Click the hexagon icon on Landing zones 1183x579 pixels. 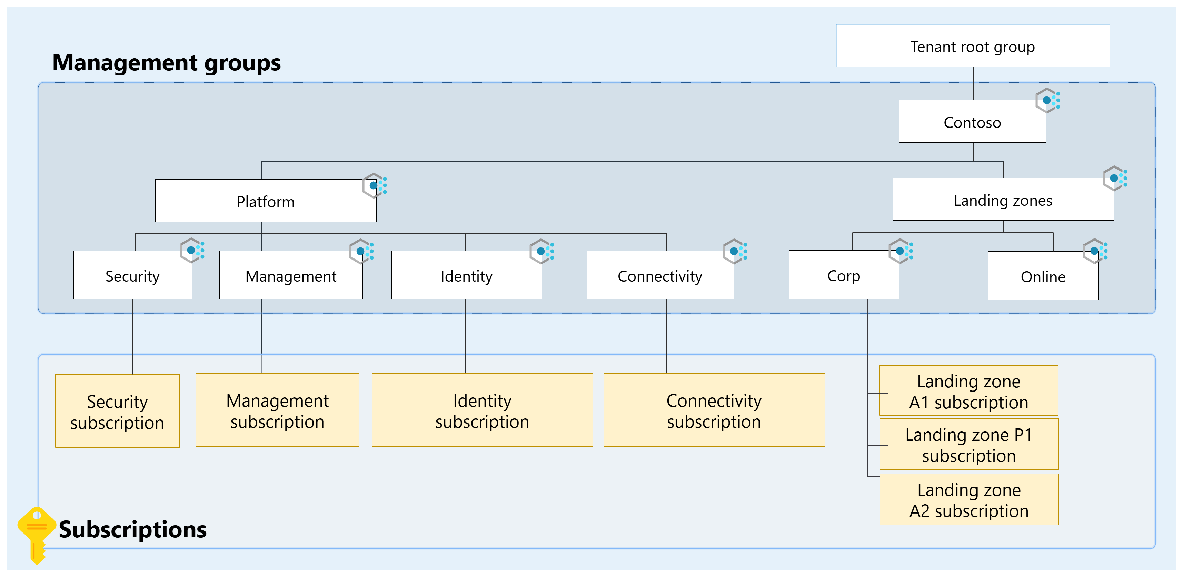click(x=1115, y=178)
